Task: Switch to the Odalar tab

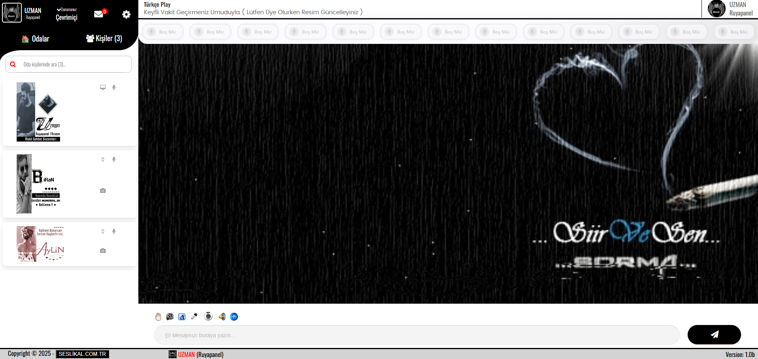Action: coord(36,39)
